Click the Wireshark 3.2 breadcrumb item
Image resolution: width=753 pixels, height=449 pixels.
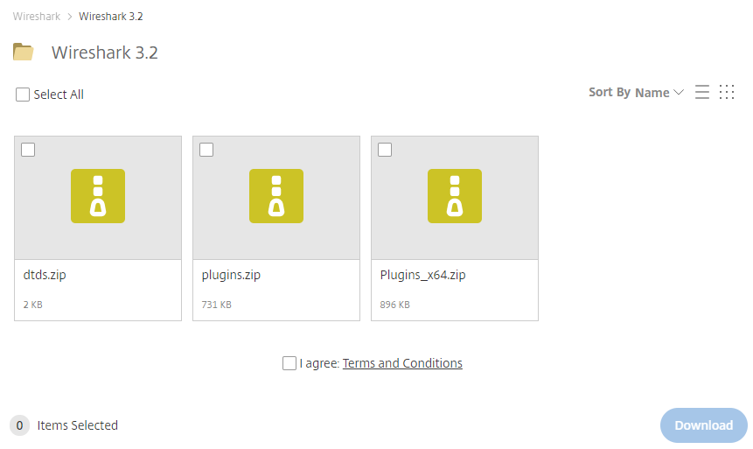(111, 17)
